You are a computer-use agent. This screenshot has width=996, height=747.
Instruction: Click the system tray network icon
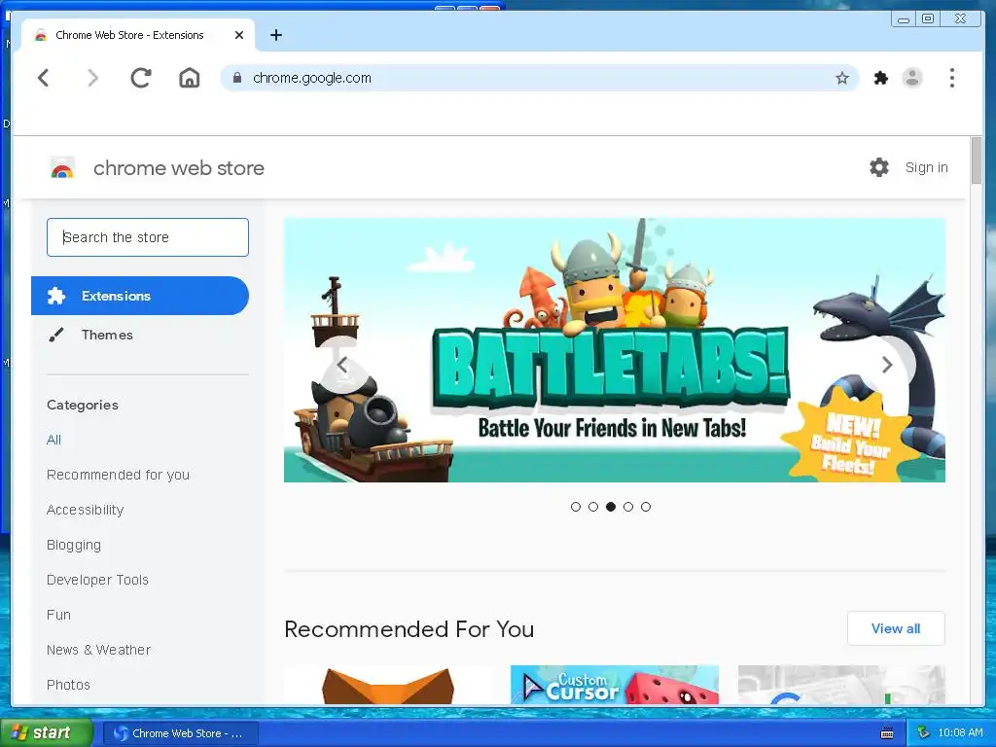[x=923, y=732]
